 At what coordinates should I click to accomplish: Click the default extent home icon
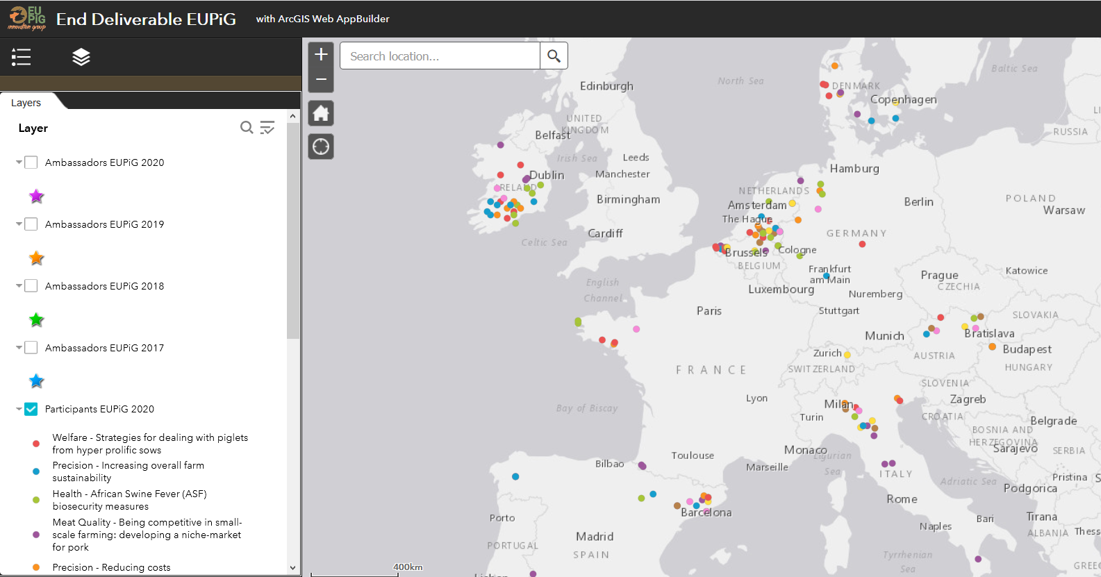click(x=321, y=113)
